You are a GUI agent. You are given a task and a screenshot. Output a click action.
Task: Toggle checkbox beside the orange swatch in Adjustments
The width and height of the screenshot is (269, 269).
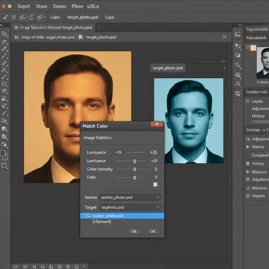point(247,47)
